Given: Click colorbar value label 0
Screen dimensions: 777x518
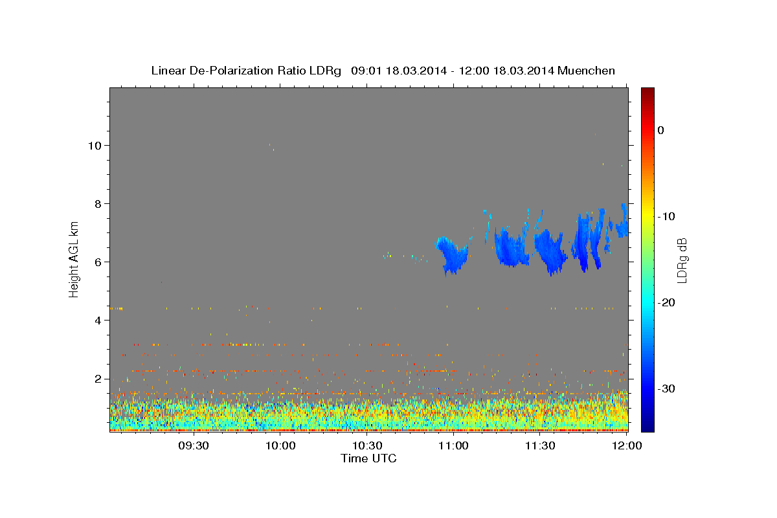Looking at the screenshot, I should (x=660, y=130).
